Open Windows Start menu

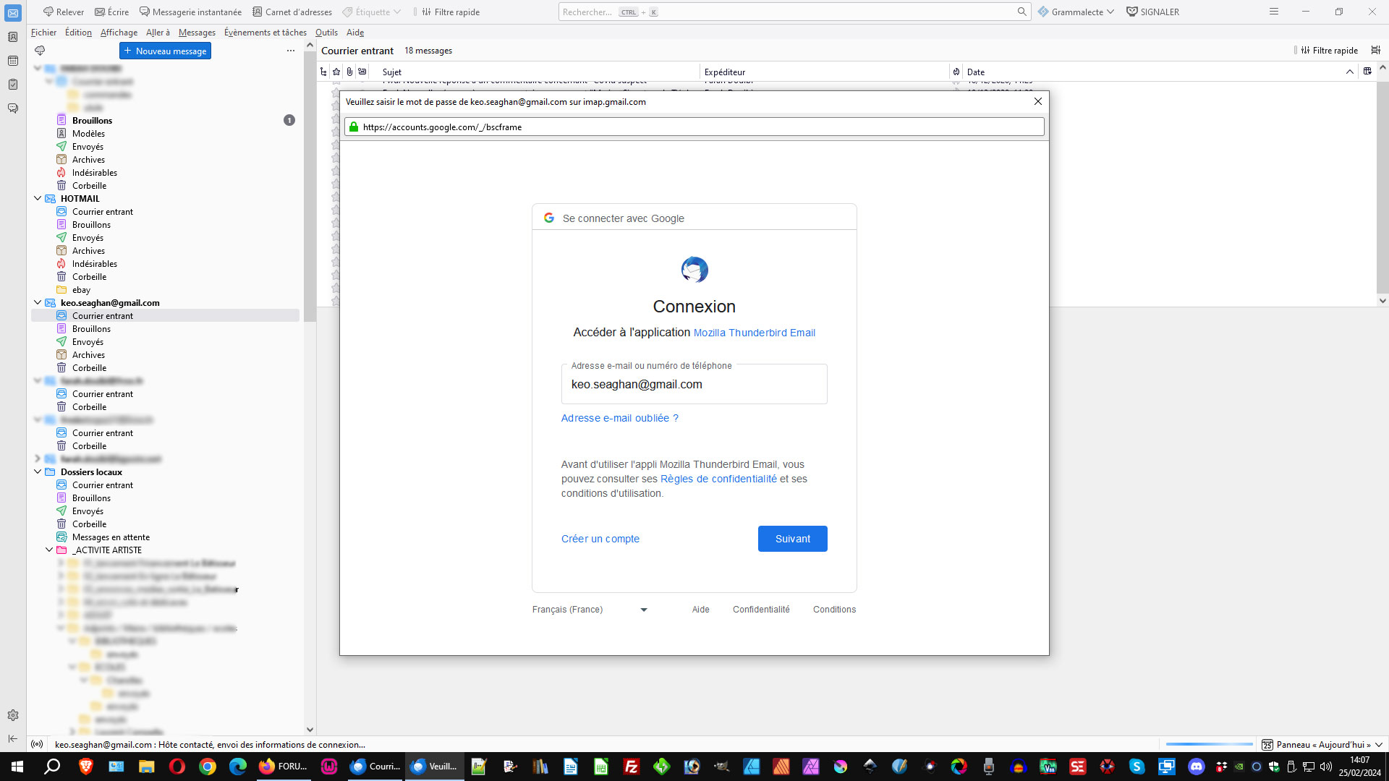coord(17,767)
